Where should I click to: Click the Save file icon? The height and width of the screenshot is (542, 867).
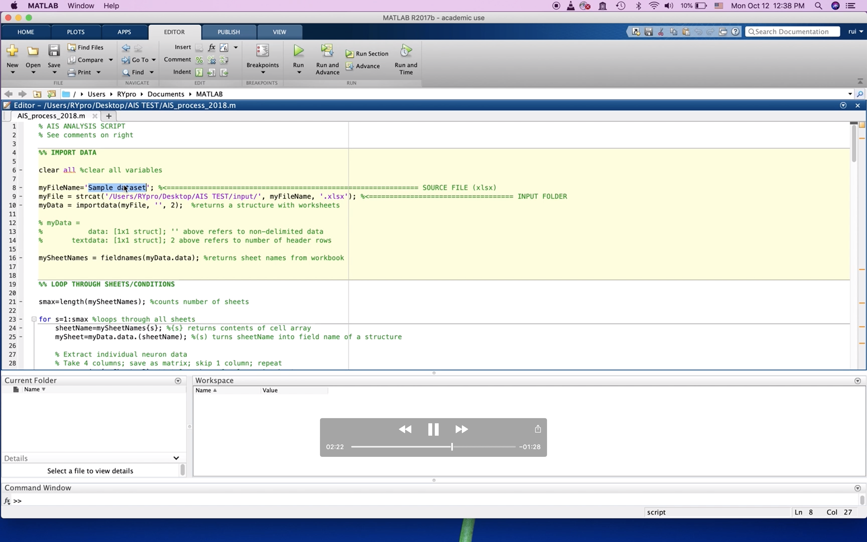tap(54, 51)
